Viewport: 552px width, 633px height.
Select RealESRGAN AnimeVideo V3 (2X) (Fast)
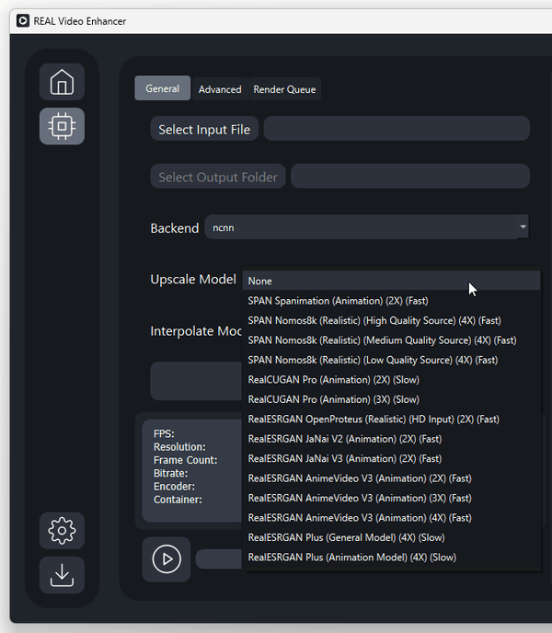(x=391, y=478)
